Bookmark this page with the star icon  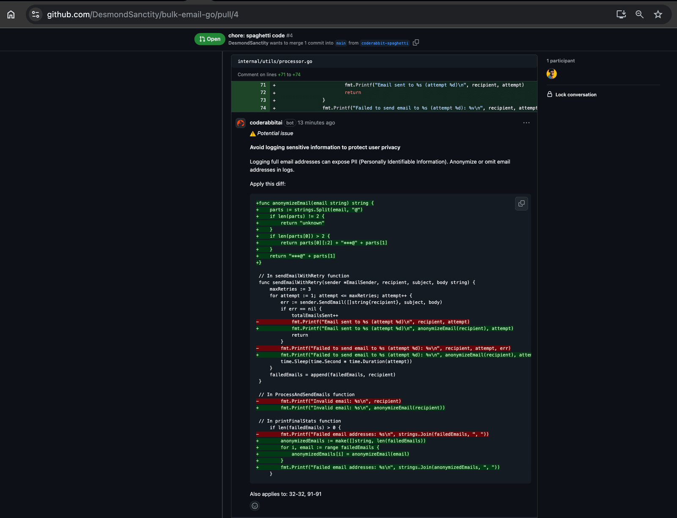[x=658, y=14]
